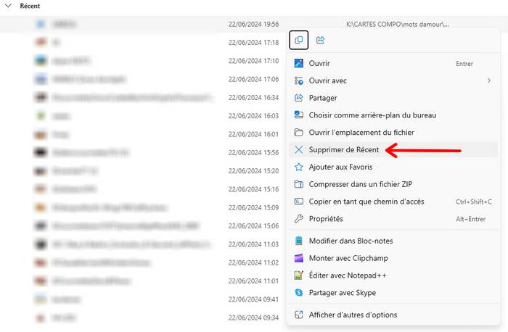The image size is (508, 332).
Task: Select Ajouter aux Favoris
Action: (393, 167)
